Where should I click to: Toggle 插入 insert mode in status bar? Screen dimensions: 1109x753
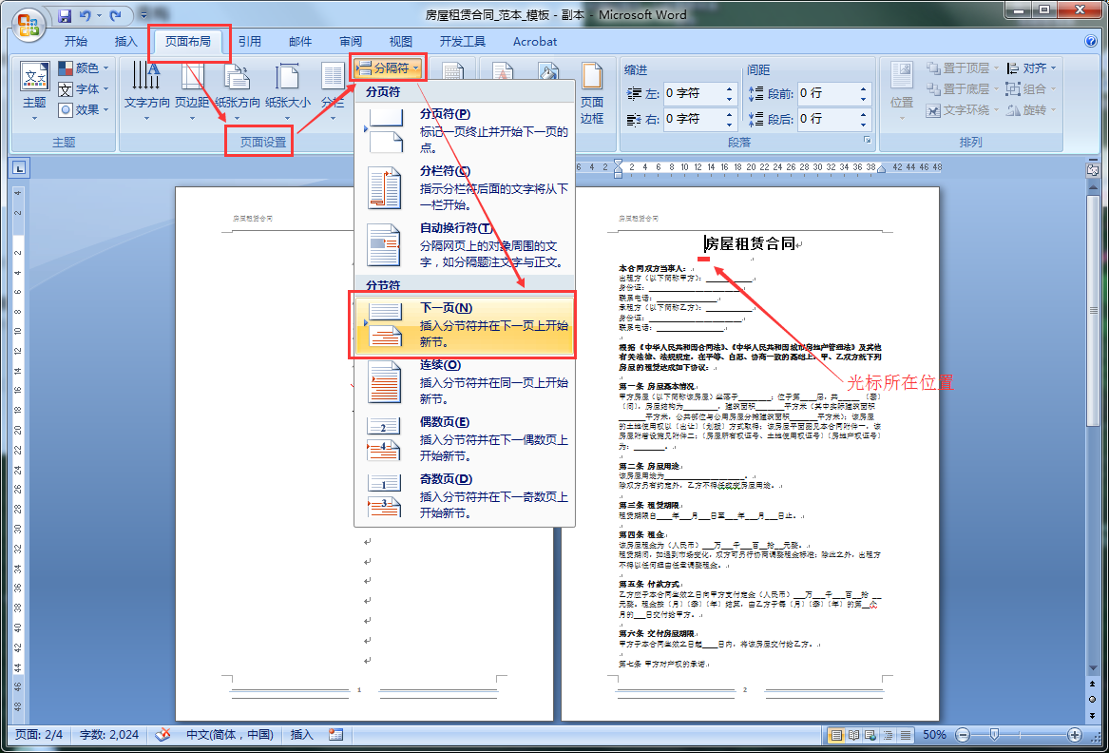pos(302,735)
